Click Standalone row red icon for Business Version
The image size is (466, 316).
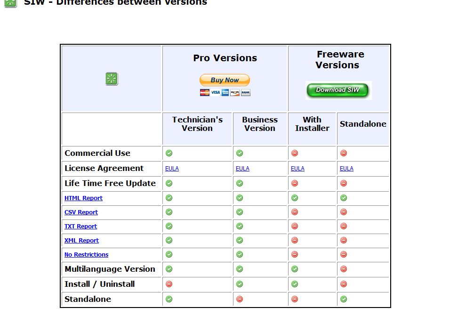click(240, 299)
